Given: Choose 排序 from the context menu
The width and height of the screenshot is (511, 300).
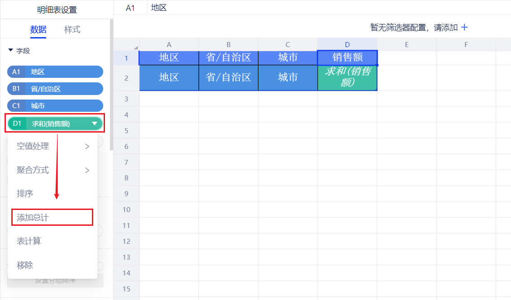Looking at the screenshot, I should (25, 194).
